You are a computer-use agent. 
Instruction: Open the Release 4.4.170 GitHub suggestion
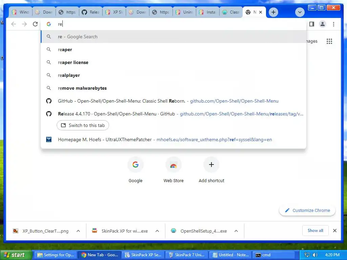click(x=174, y=114)
